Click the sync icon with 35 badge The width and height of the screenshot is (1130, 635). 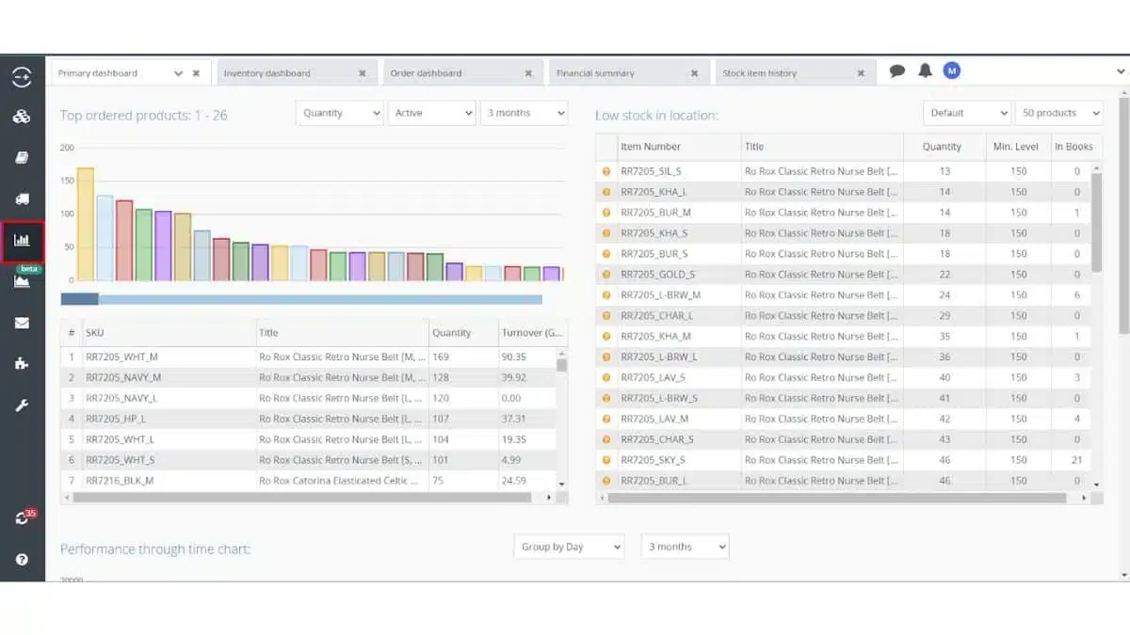tap(23, 518)
